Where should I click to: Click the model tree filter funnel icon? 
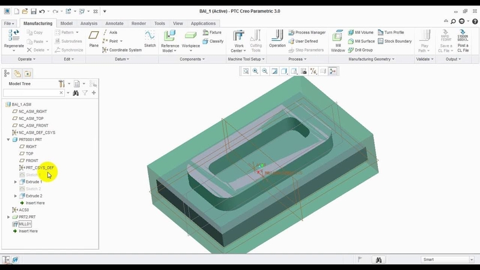(x=85, y=93)
